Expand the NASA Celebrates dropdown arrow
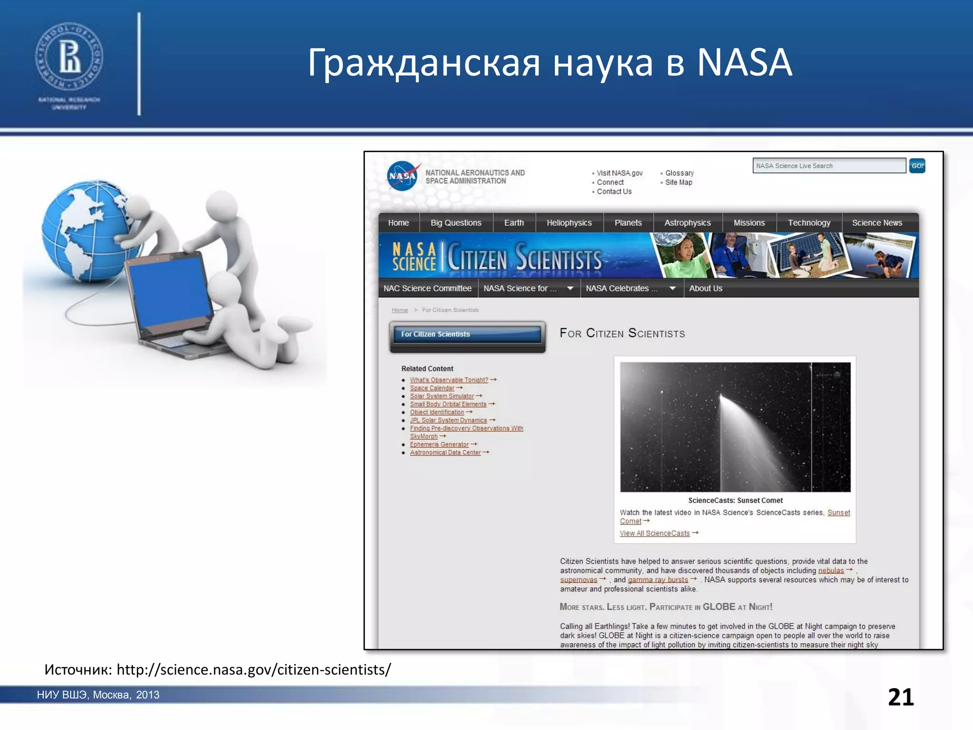This screenshot has height=730, width=973. click(672, 288)
